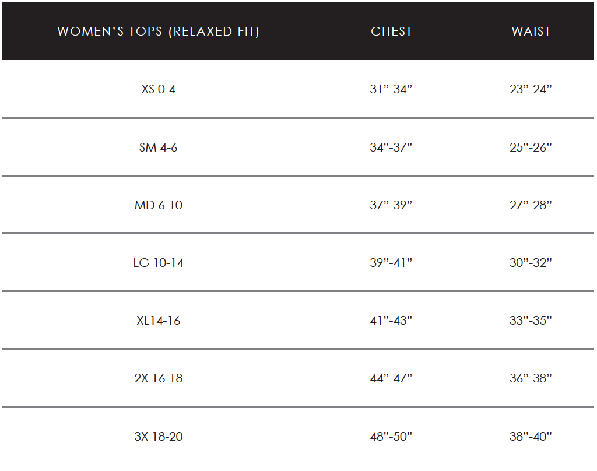Select the SM chest value 34"-37"
Image resolution: width=597 pixels, height=471 pixels.
pyautogui.click(x=391, y=147)
